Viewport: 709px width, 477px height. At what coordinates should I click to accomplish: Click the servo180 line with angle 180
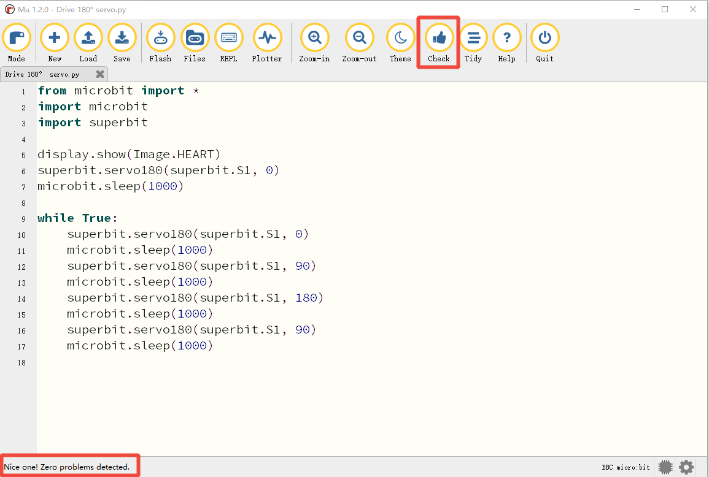click(195, 298)
